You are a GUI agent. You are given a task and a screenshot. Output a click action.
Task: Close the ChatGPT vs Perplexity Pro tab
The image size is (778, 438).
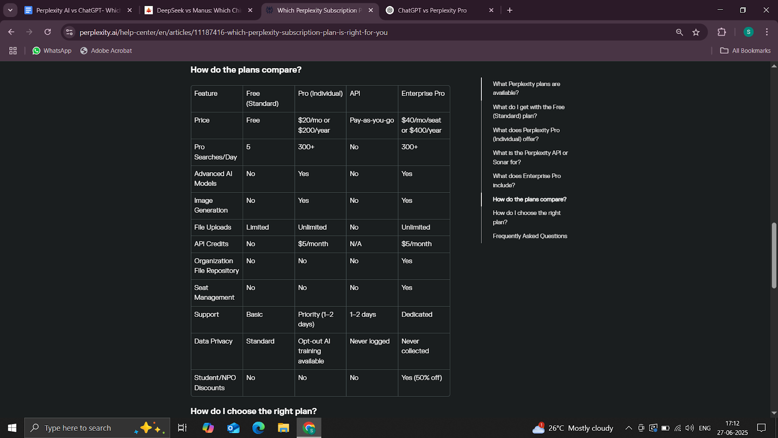point(491,10)
